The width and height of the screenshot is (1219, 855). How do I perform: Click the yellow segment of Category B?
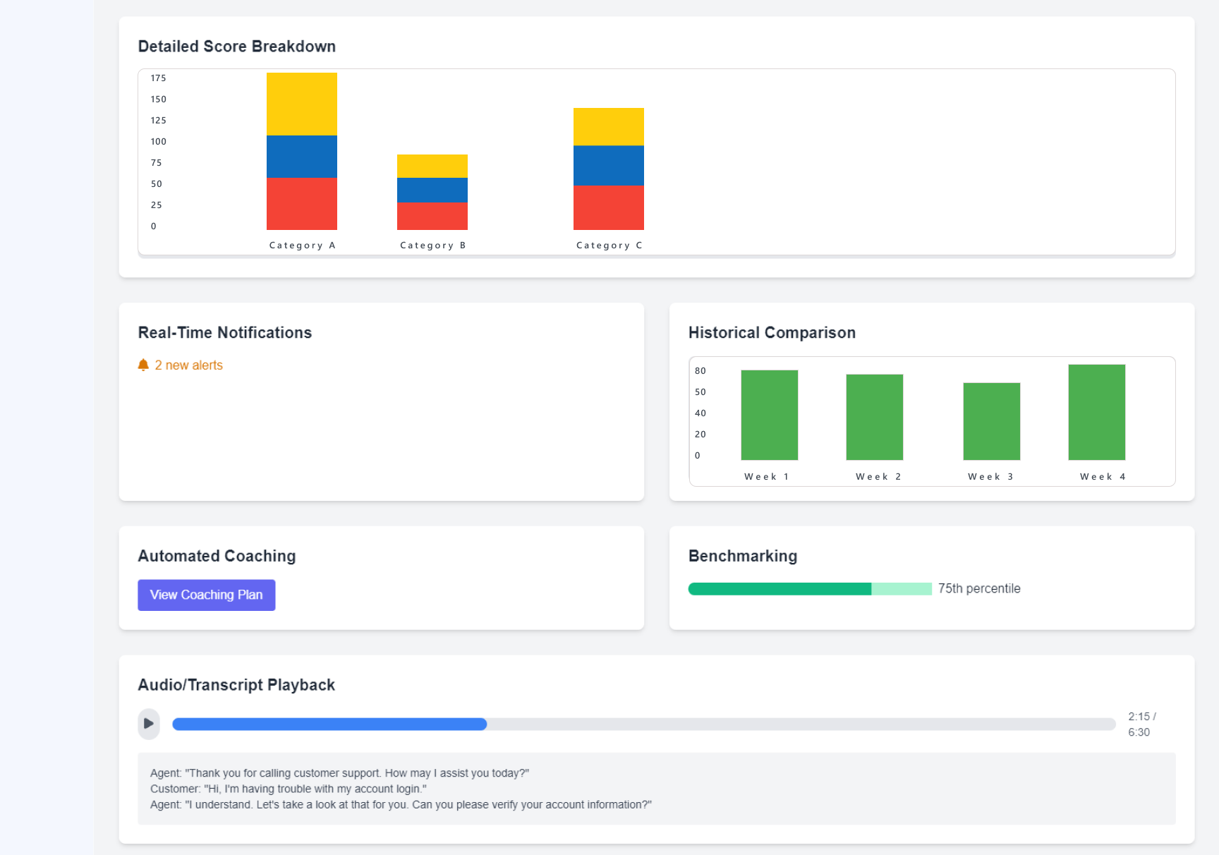432,166
